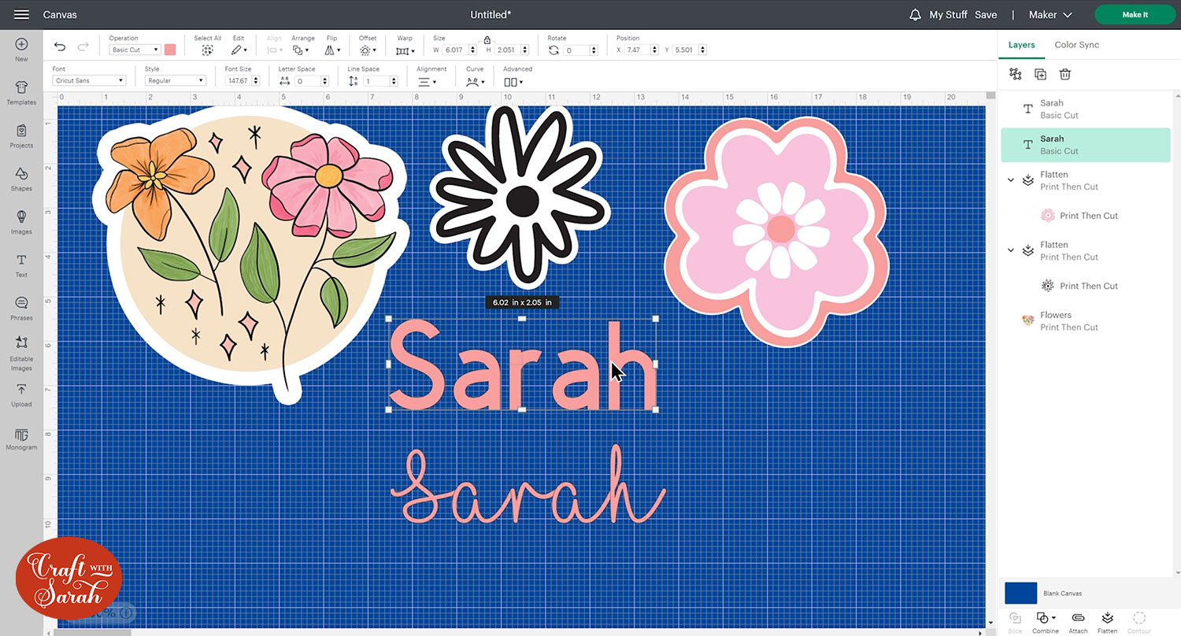This screenshot has width=1181, height=636.
Task: Open the Warp dropdown
Action: point(405,50)
